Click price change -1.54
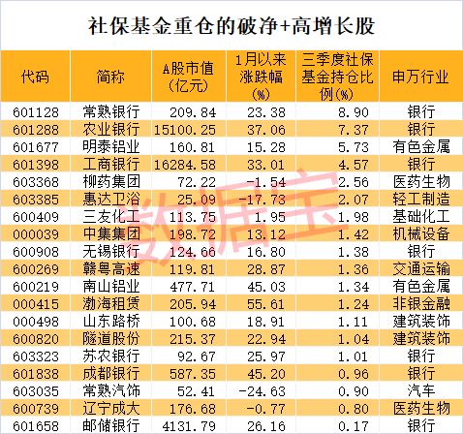 266,182
